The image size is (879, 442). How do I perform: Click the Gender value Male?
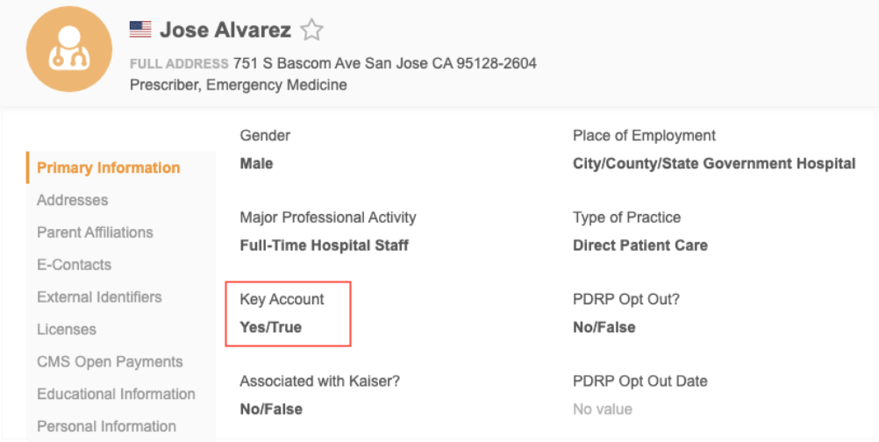click(x=256, y=164)
